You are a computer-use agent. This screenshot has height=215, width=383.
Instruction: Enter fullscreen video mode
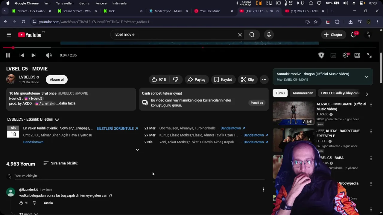coord(369,55)
